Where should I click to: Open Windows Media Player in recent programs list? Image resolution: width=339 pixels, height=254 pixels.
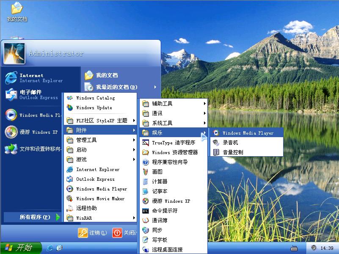tap(33, 115)
